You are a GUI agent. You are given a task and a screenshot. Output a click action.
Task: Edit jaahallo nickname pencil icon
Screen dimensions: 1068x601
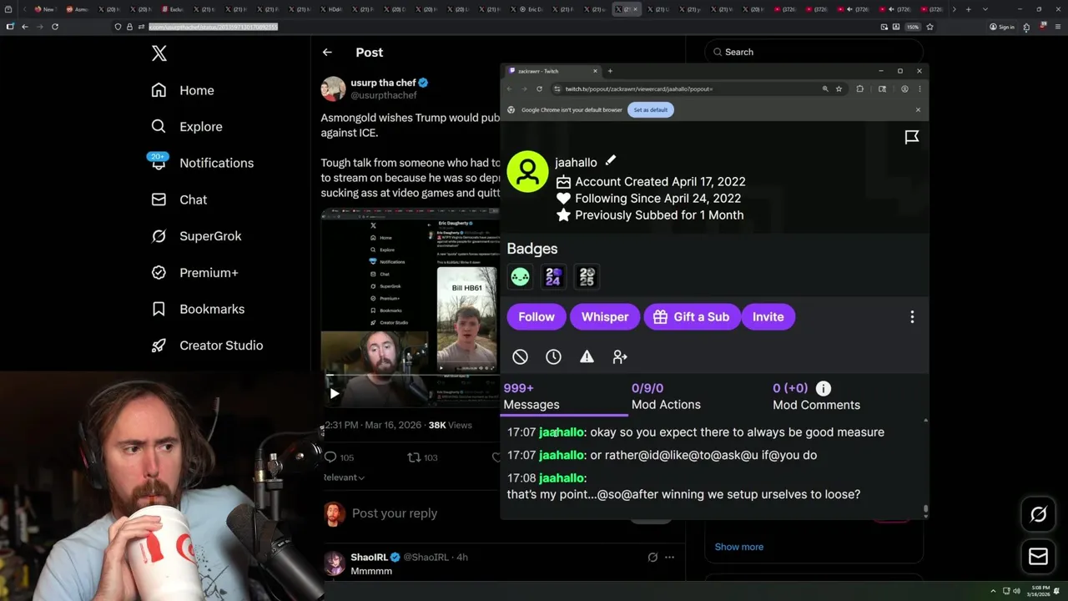pos(610,161)
